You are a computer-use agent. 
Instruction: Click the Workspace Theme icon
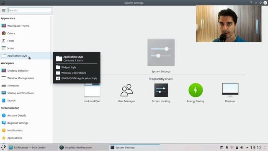[4, 26]
